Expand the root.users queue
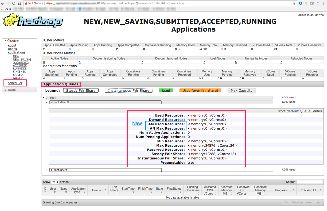327x211 pixels. tap(51, 170)
